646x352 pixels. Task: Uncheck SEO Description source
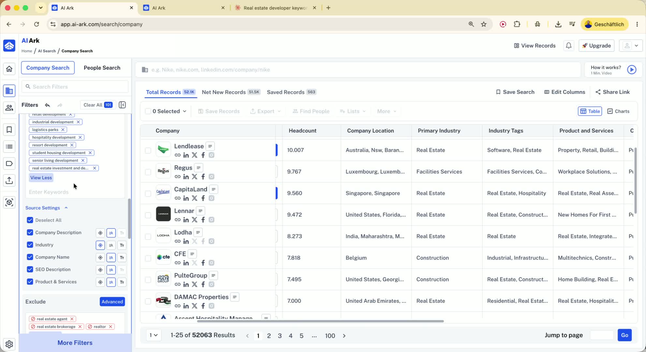point(30,270)
